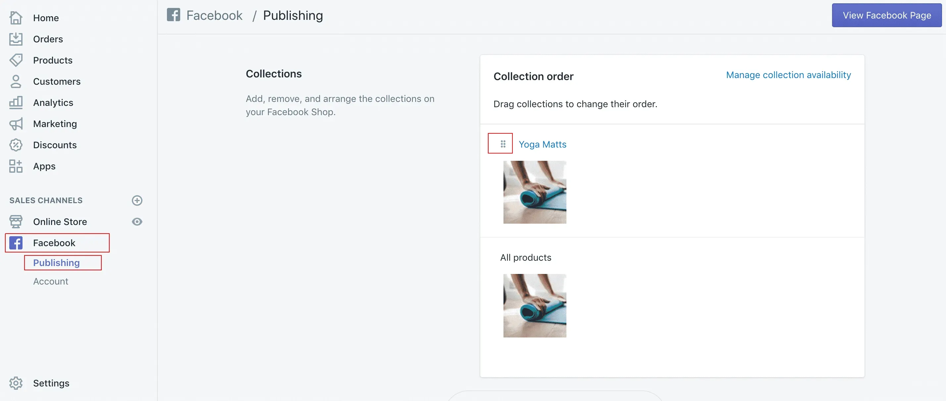Open the Discounts section
The width and height of the screenshot is (946, 401).
(x=55, y=145)
